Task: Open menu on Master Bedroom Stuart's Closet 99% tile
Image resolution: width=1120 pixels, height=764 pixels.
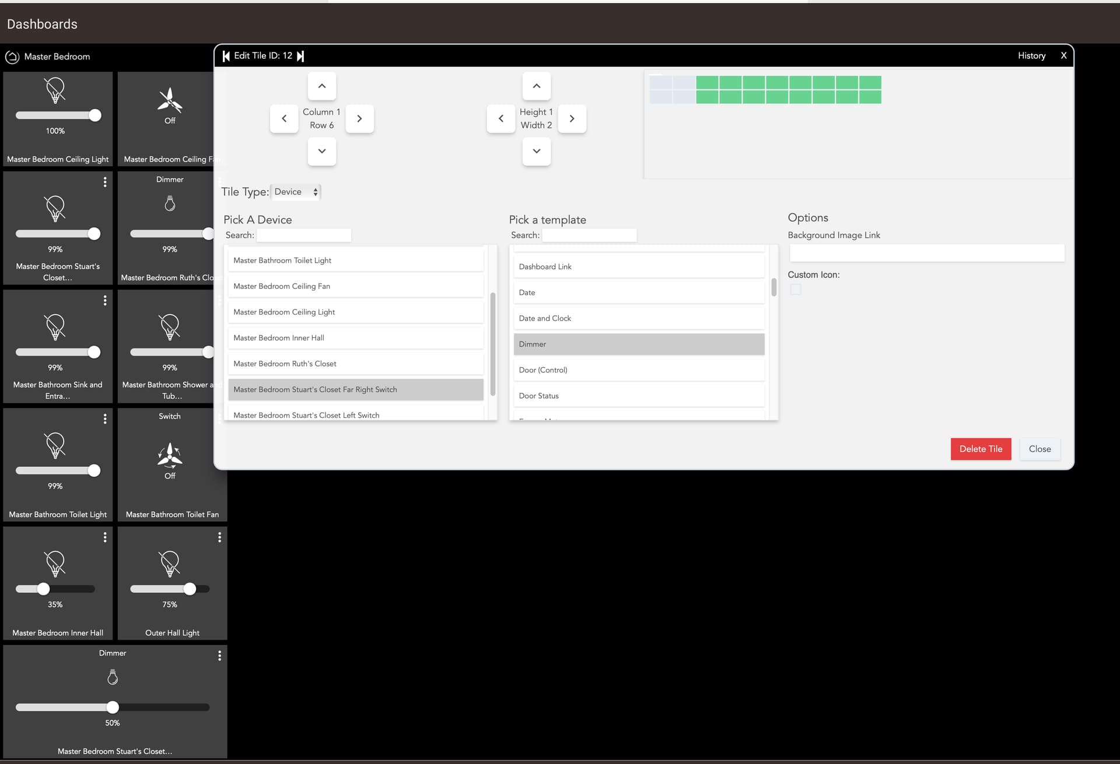Action: point(105,182)
